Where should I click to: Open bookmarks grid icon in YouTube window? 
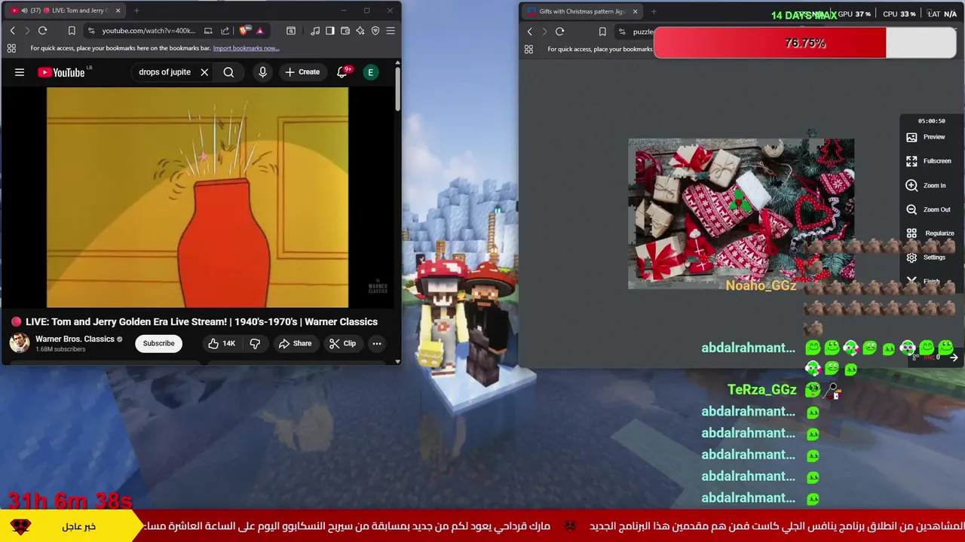pyautogui.click(x=11, y=48)
